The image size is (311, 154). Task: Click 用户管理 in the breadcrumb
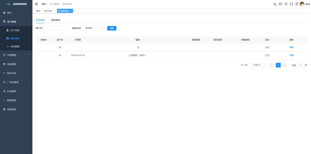[x=54, y=4]
